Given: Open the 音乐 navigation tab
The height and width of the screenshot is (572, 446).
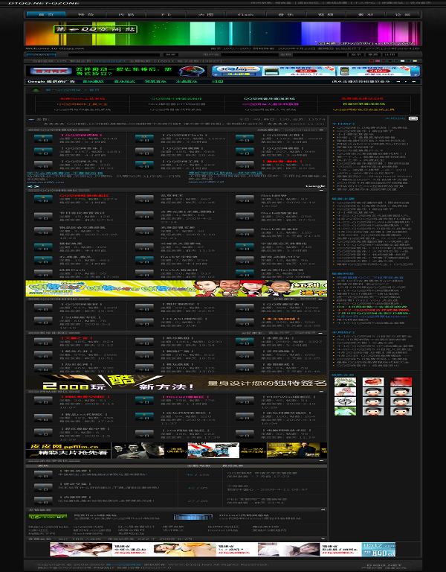Looking at the screenshot, I should tap(285, 14).
